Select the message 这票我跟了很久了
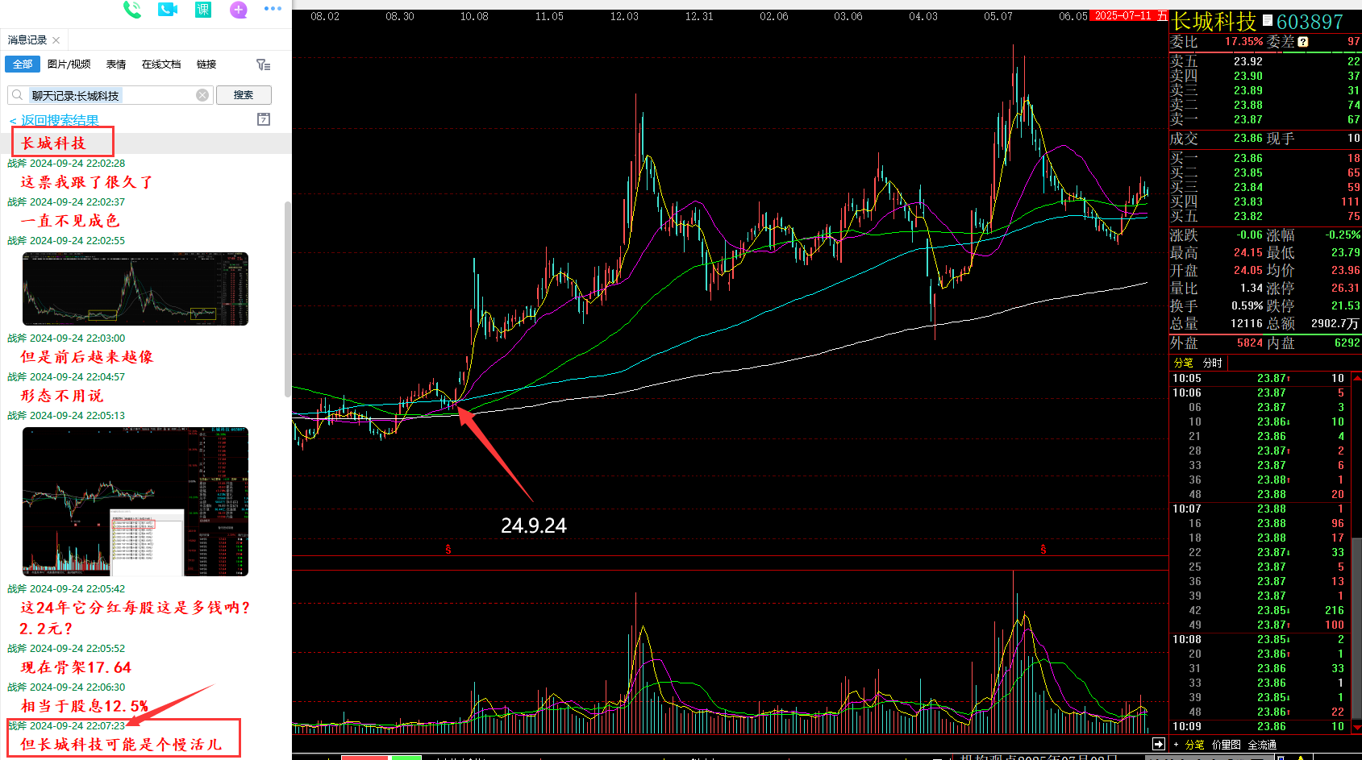Image resolution: width=1362 pixels, height=760 pixels. pos(86,182)
